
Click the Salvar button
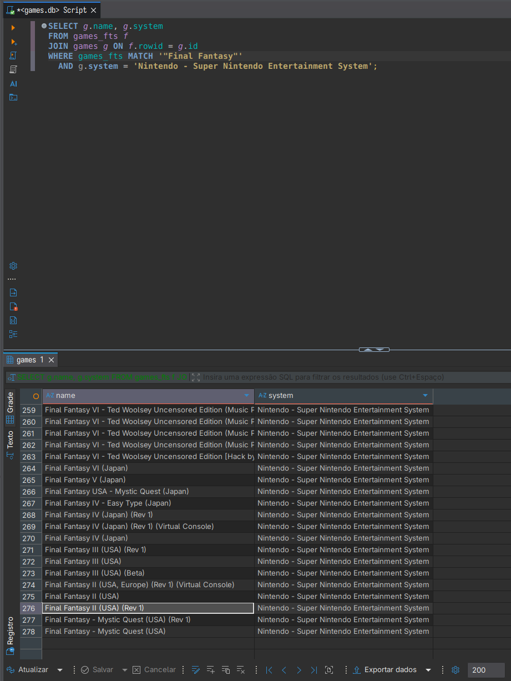[x=97, y=670]
